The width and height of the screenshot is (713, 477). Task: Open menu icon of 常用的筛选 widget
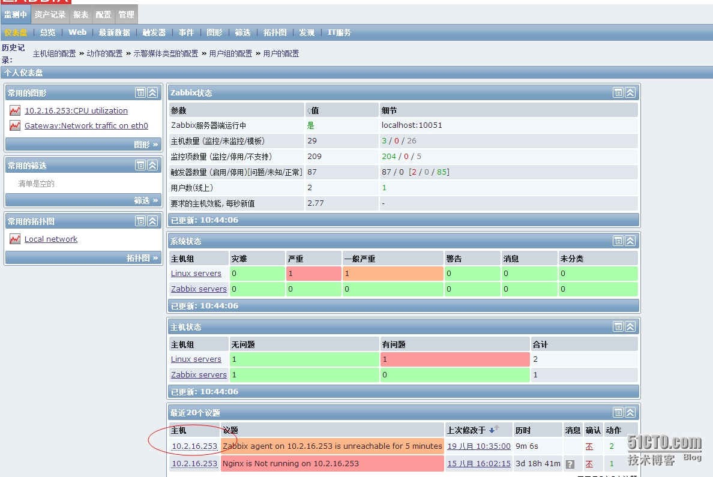(x=140, y=165)
